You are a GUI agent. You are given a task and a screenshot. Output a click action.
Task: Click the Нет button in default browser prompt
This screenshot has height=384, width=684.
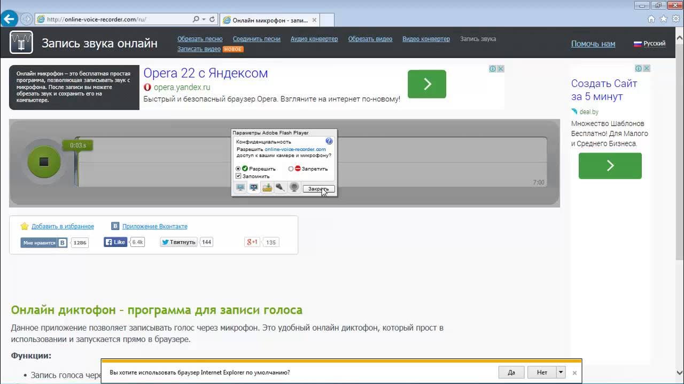click(x=542, y=372)
